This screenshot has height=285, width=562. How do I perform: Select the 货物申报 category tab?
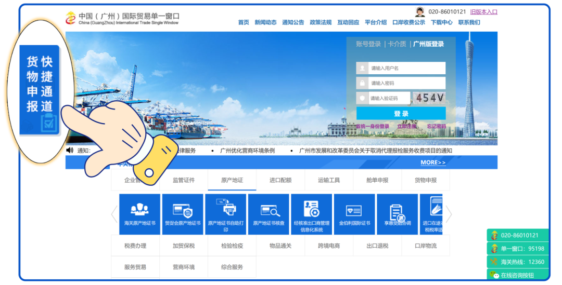click(426, 180)
